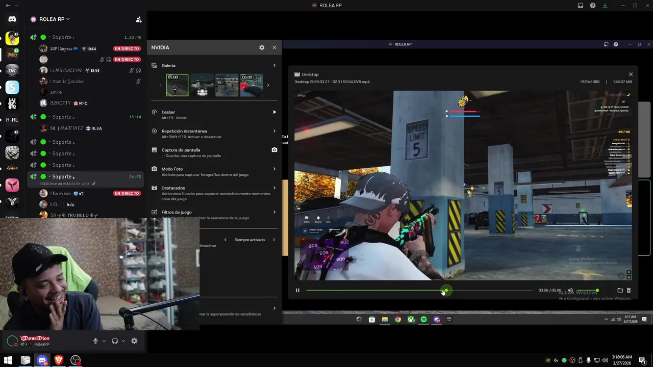The height and width of the screenshot is (367, 653).
Task: Click Chrome icon in recorded taskbar
Action: click(x=397, y=320)
